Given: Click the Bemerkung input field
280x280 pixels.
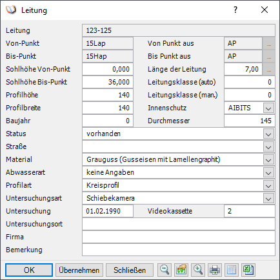Looking at the screenshot, I should tap(179, 250).
